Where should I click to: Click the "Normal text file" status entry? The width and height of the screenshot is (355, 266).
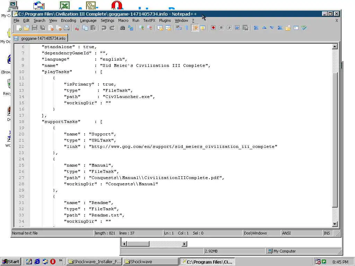point(25,233)
